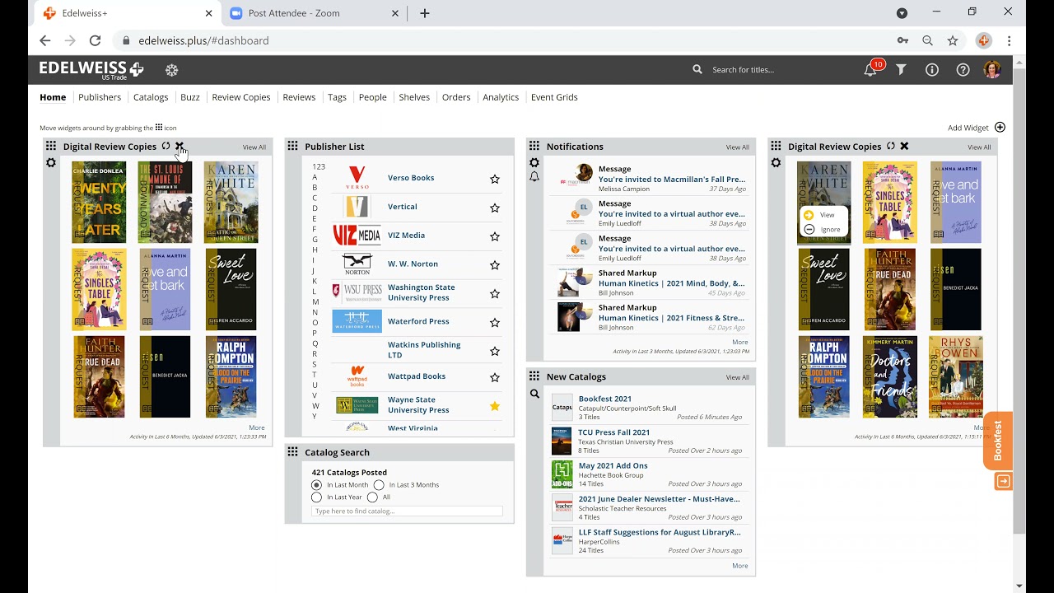Screen dimensions: 1054x593
Task: Grab the Catalog Search widget grid handle
Action: pos(292,452)
